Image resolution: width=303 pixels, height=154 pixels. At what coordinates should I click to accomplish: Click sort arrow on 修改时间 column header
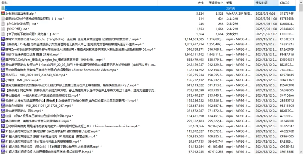click(x=265, y=1)
